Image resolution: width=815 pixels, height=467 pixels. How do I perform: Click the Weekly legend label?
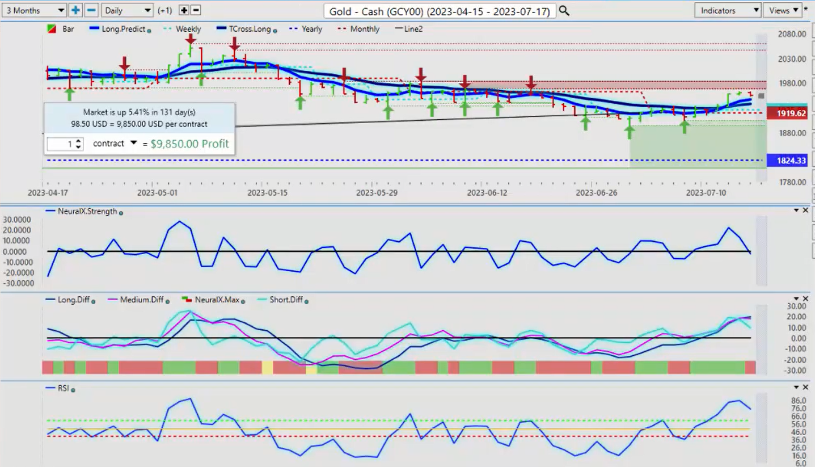pyautogui.click(x=188, y=29)
